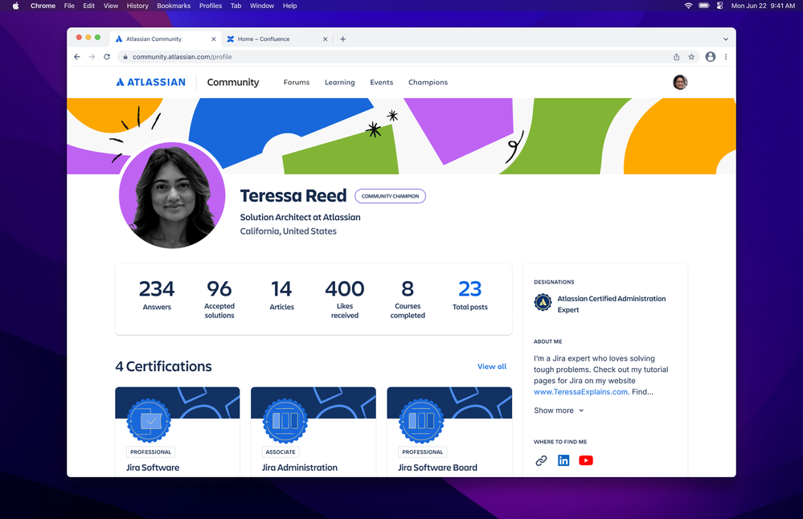This screenshot has height=519, width=803.
Task: Open the YouTube channel icon
Action: (586, 460)
